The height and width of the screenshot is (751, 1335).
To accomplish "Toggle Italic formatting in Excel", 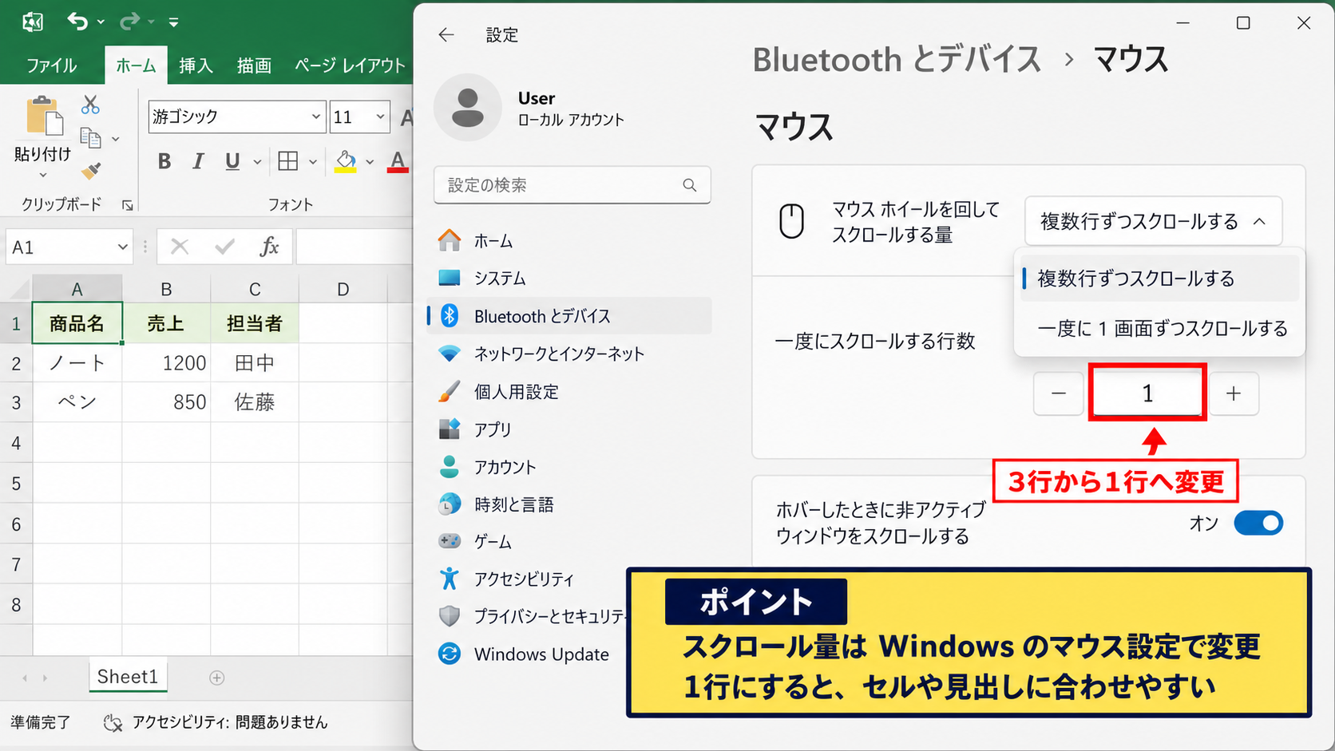I will tap(198, 161).
